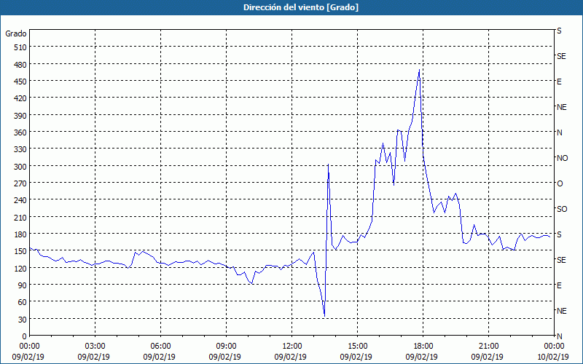
Task: Click the 120 degree axis label
Action: 20,268
